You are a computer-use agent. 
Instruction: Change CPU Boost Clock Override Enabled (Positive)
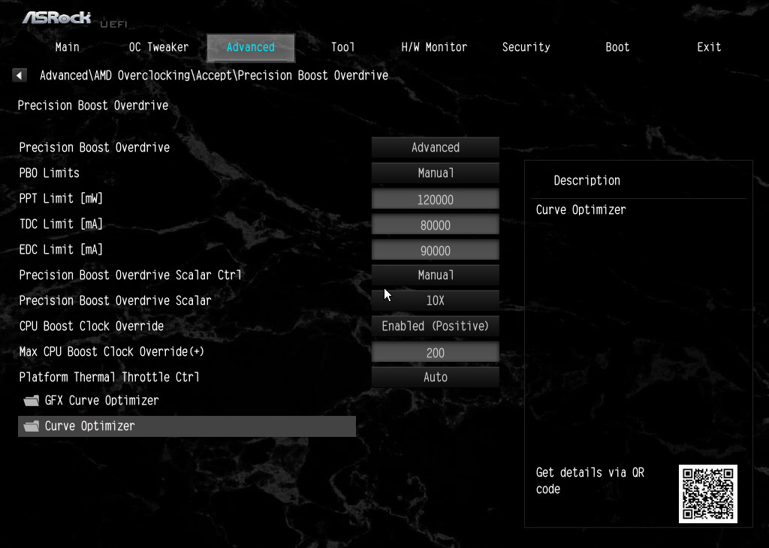pyautogui.click(x=435, y=327)
